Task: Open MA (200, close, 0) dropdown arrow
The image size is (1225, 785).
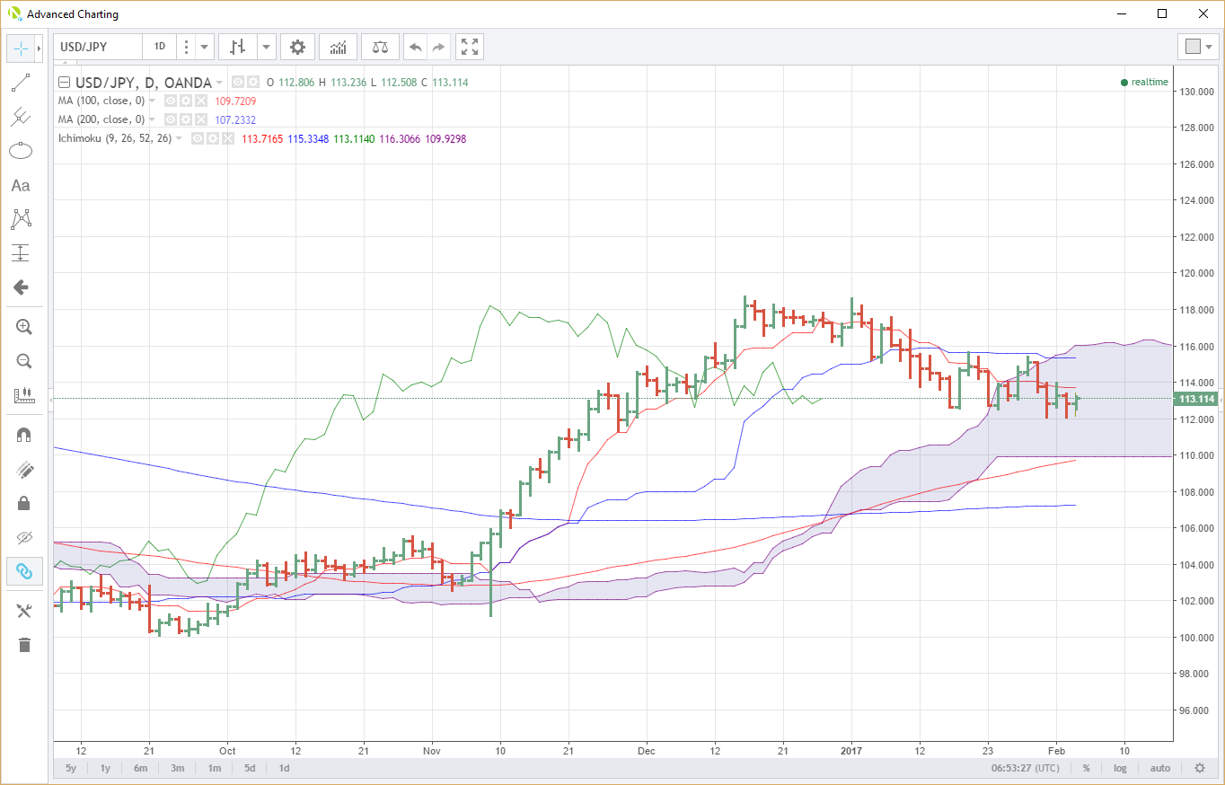Action: 152,120
